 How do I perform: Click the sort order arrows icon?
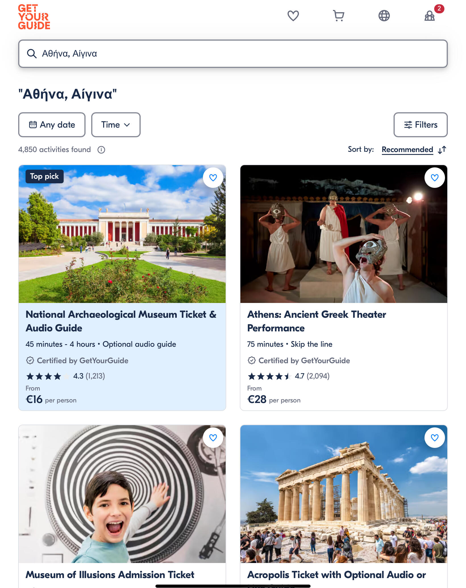click(442, 150)
